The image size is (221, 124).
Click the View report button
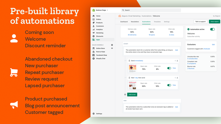pyautogui.click(x=214, y=22)
